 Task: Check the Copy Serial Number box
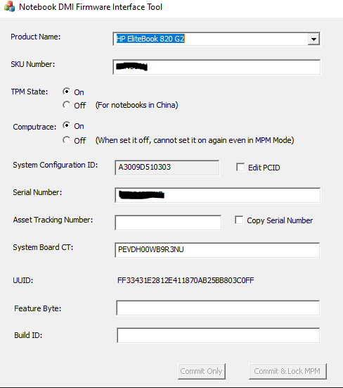click(239, 220)
